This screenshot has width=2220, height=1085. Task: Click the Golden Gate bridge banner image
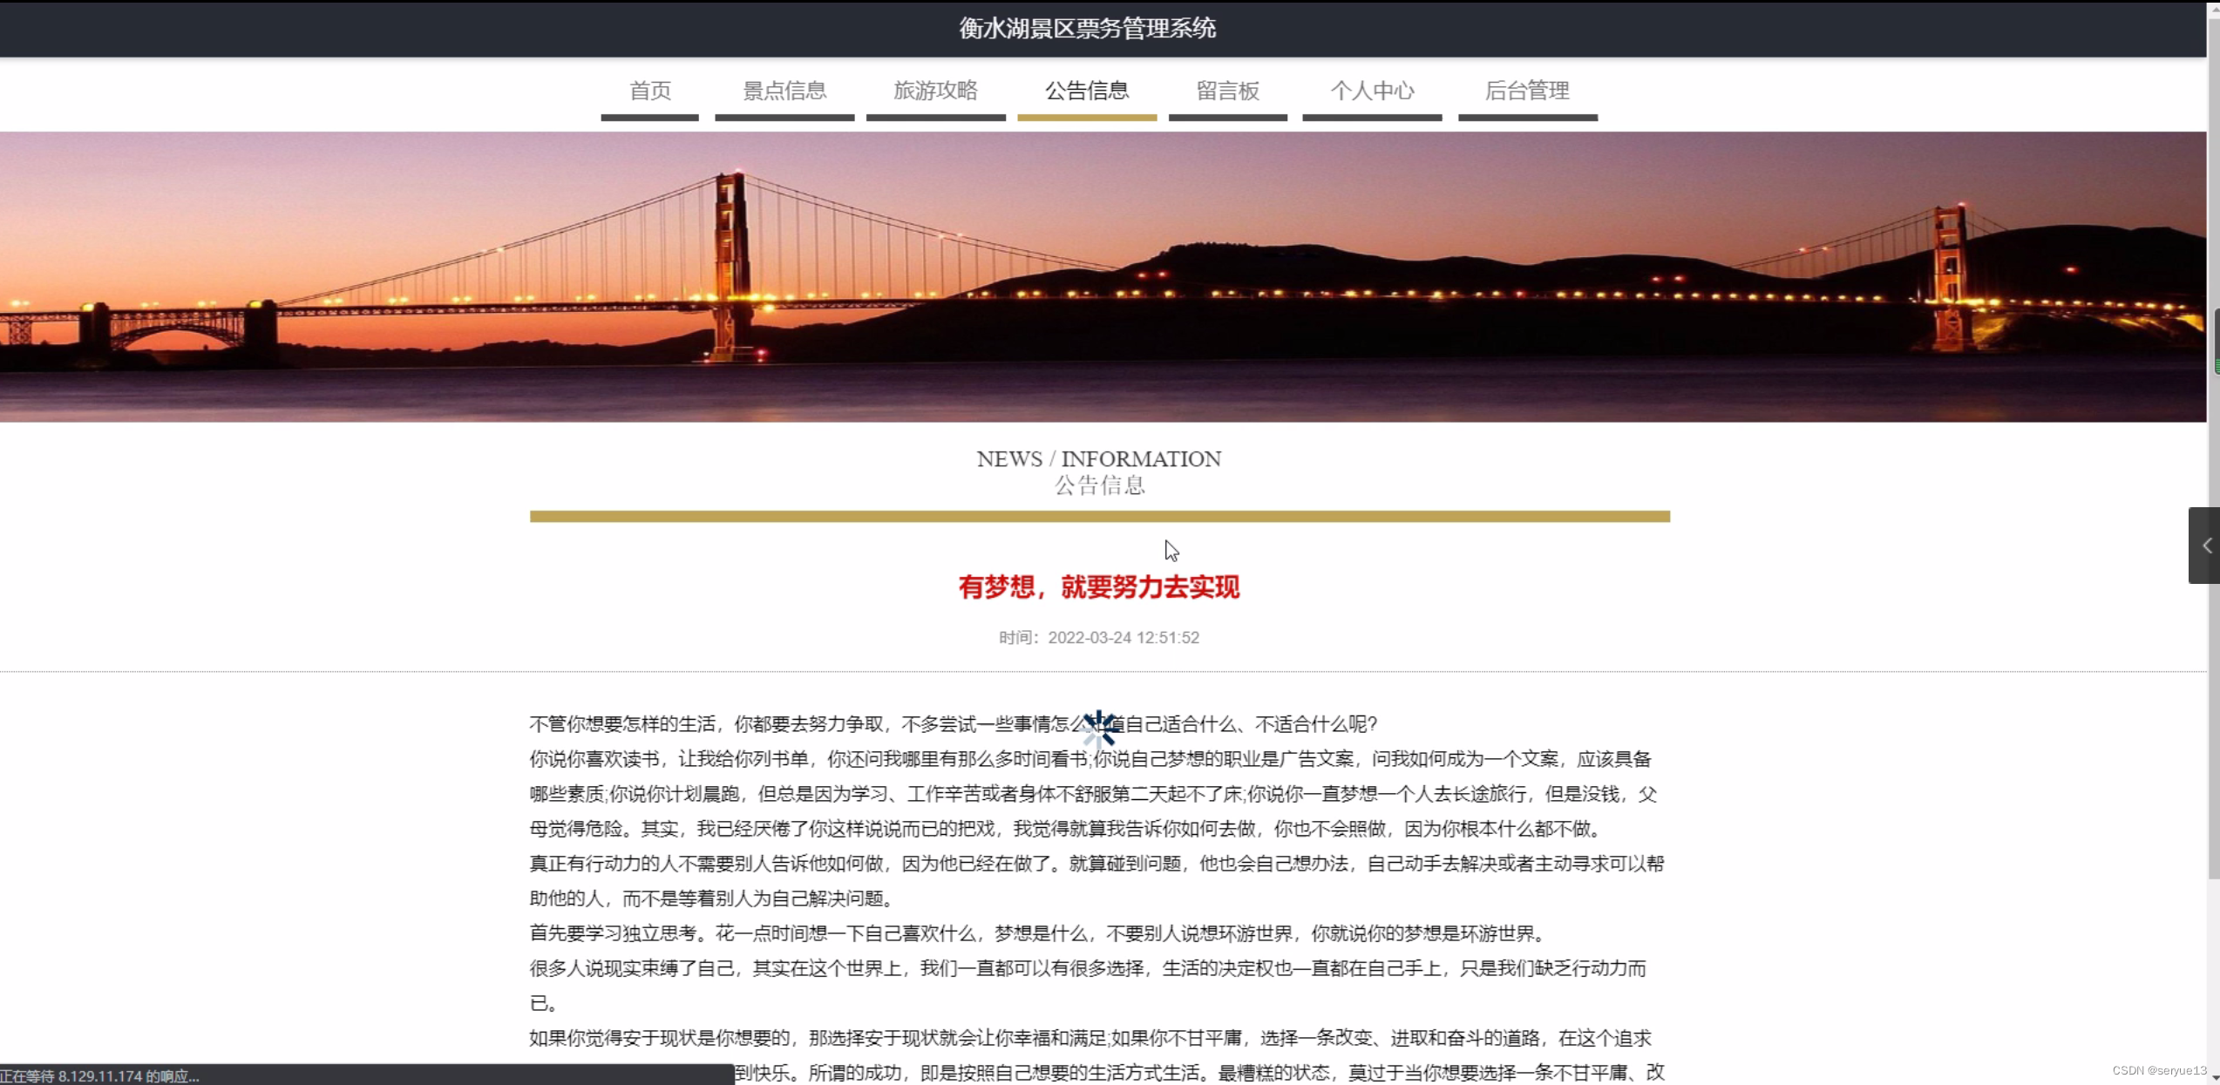pos(1103,277)
